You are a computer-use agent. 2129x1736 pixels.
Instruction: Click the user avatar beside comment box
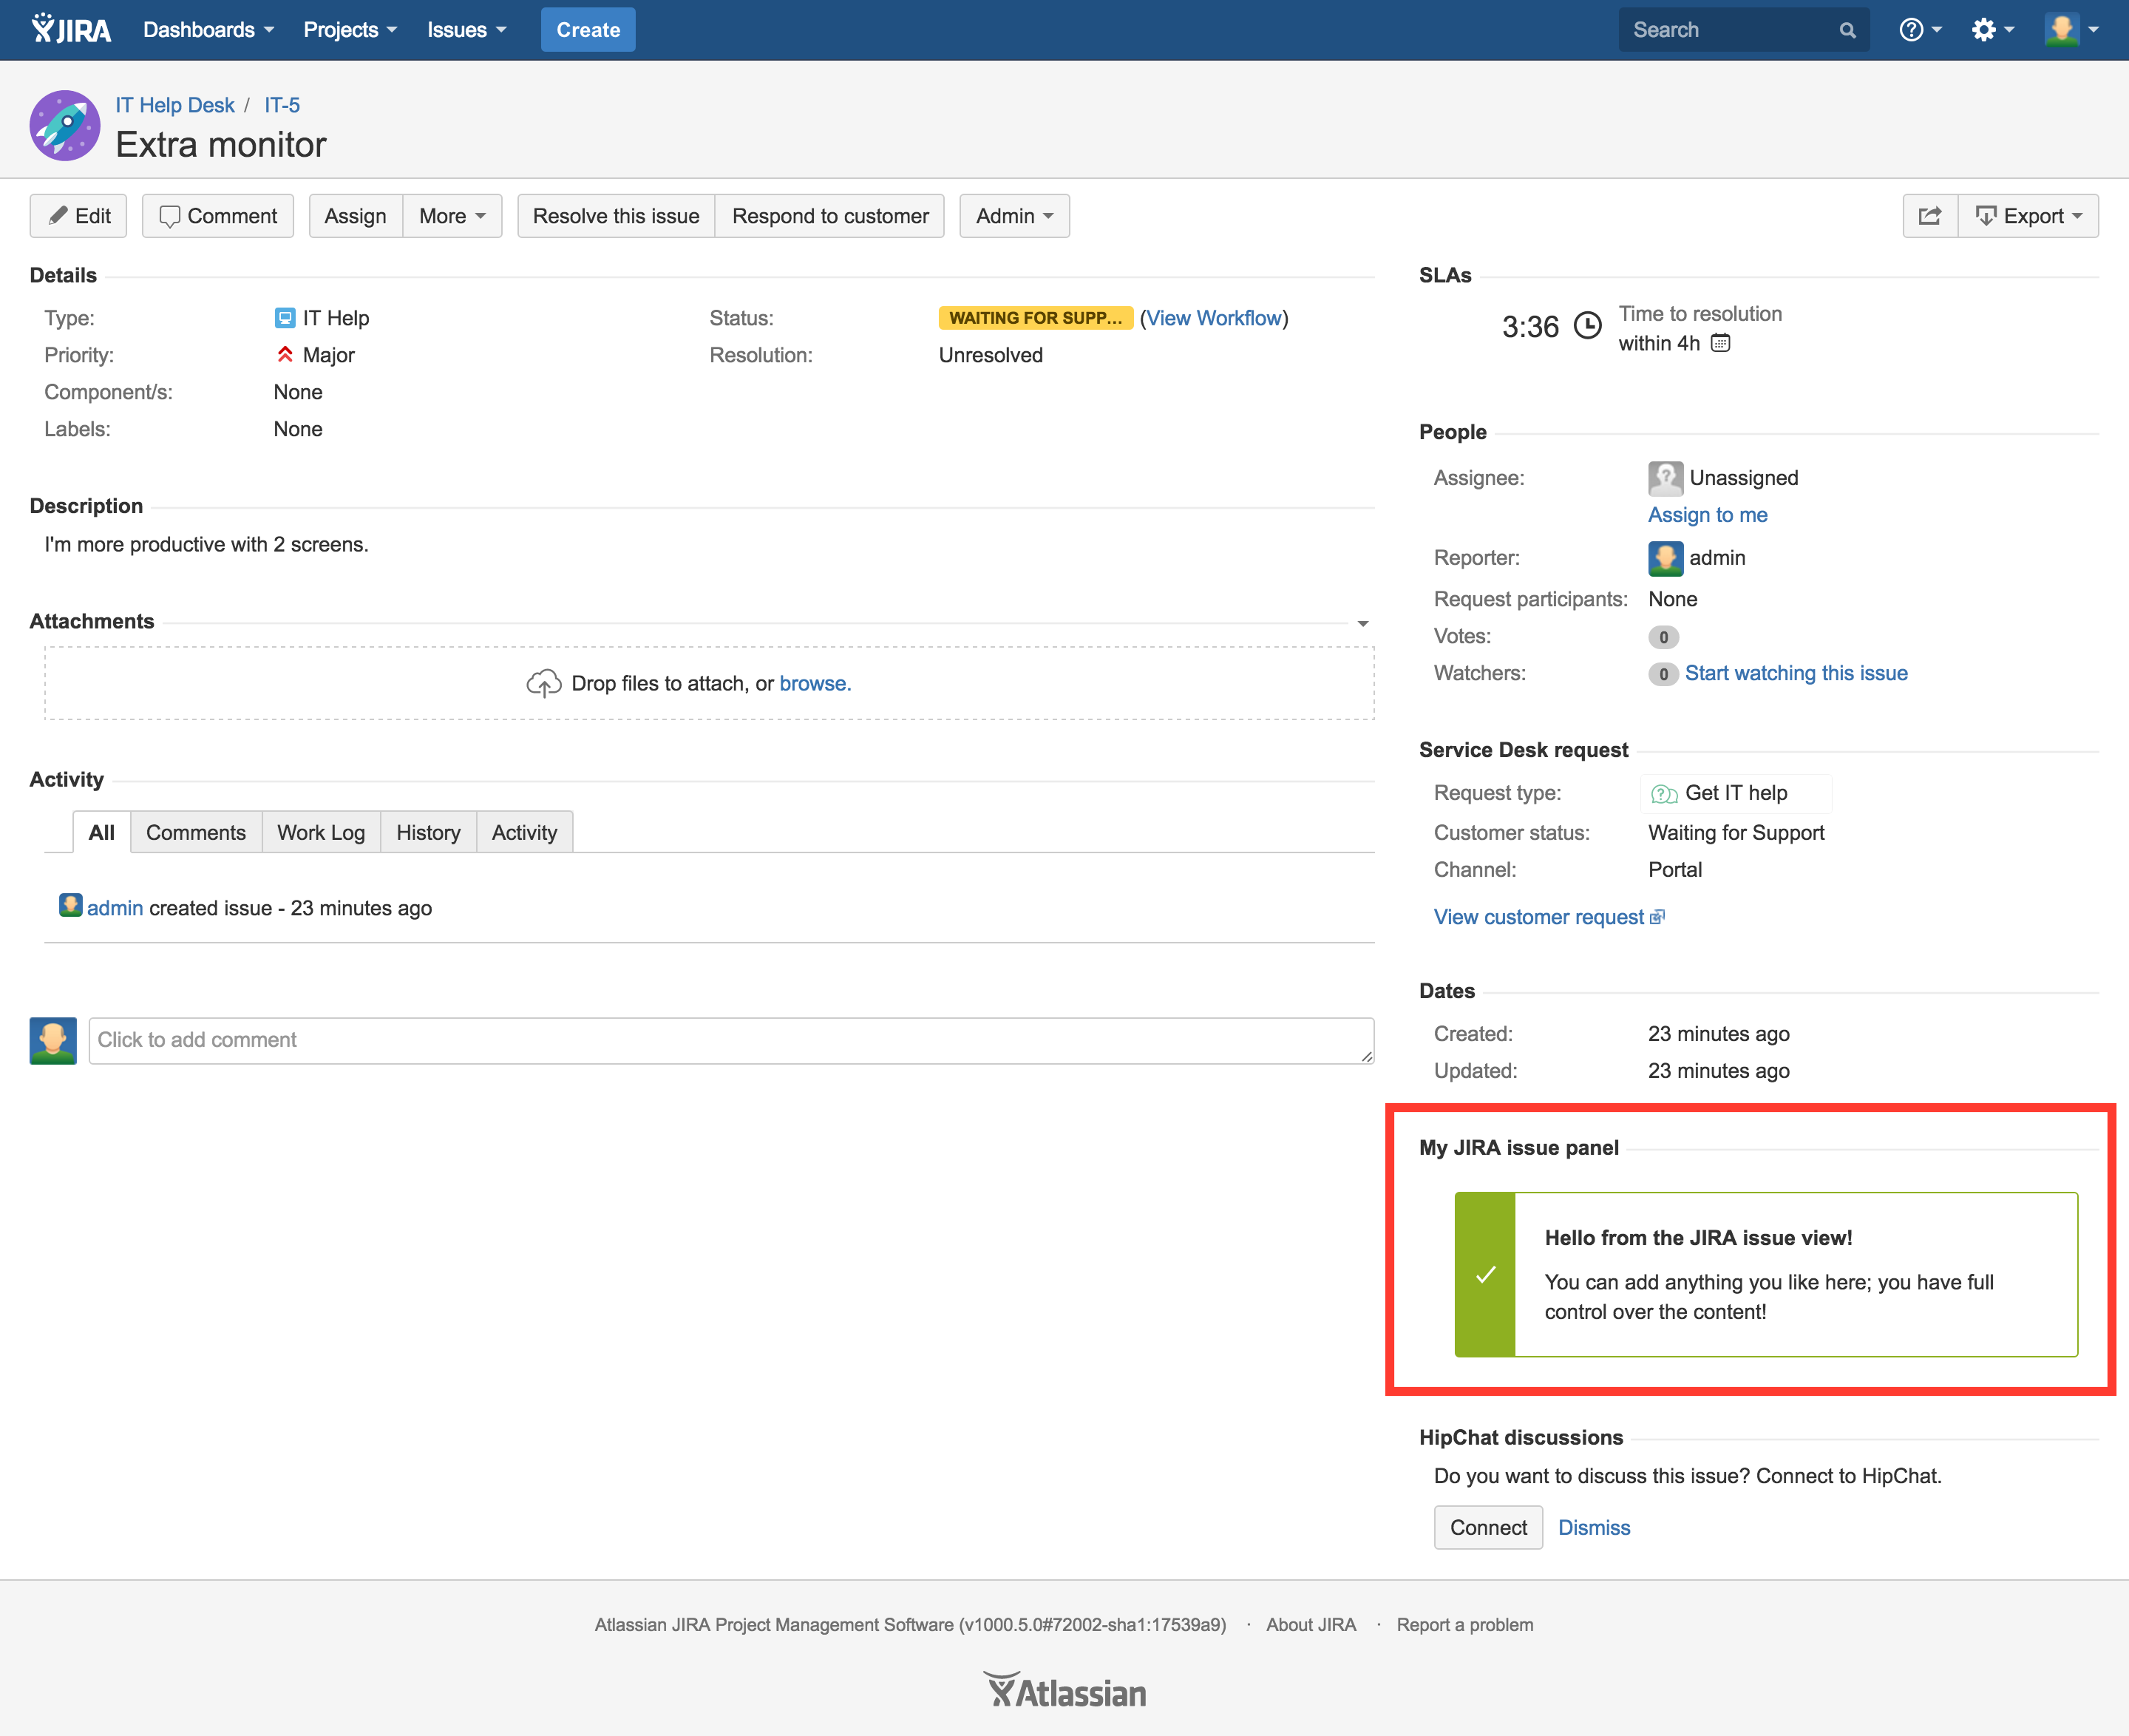pos(53,1041)
